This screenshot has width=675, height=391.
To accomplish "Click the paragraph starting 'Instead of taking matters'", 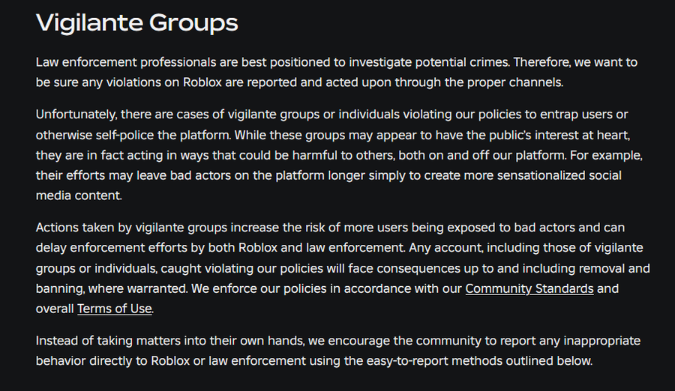I will 338,351.
